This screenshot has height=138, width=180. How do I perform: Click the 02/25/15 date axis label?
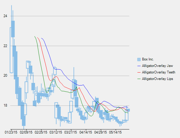(41, 132)
